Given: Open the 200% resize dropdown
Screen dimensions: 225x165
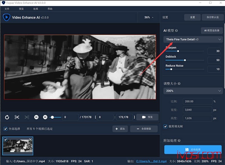Looking at the screenshot, I should pos(193,91).
